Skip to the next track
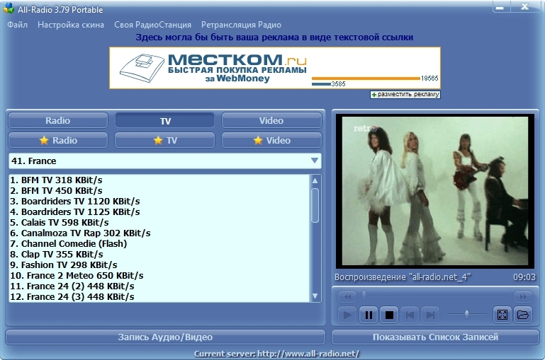This screenshot has width=545, height=360. coord(429,314)
